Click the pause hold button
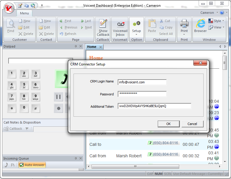This screenshot has width=231, height=179. click(59, 97)
